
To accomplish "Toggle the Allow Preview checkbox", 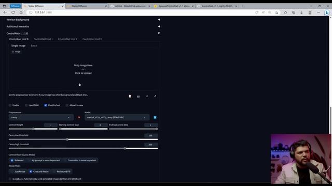I will tap(67, 105).
